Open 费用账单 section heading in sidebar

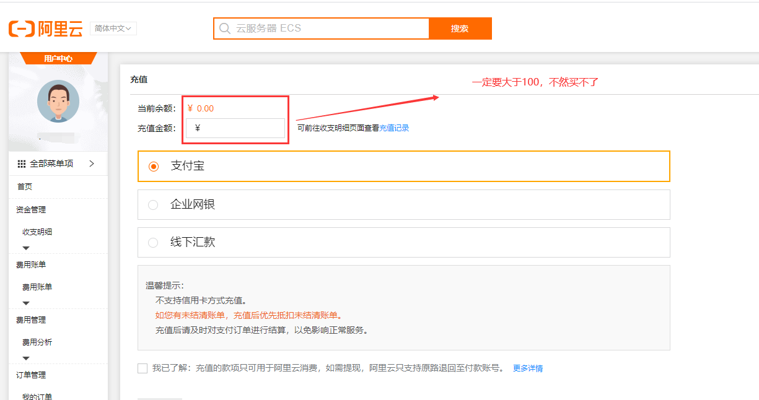click(31, 264)
